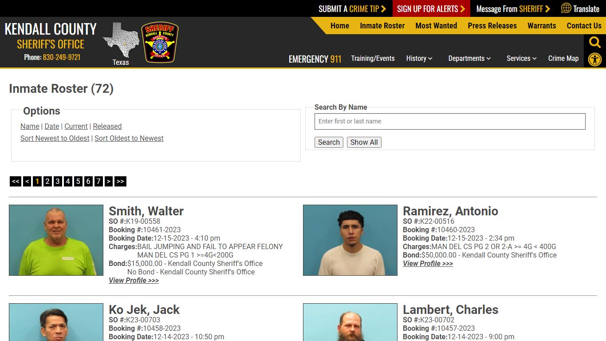The height and width of the screenshot is (341, 606).
Task: Click Sign Up For Alerts
Action: point(431,9)
